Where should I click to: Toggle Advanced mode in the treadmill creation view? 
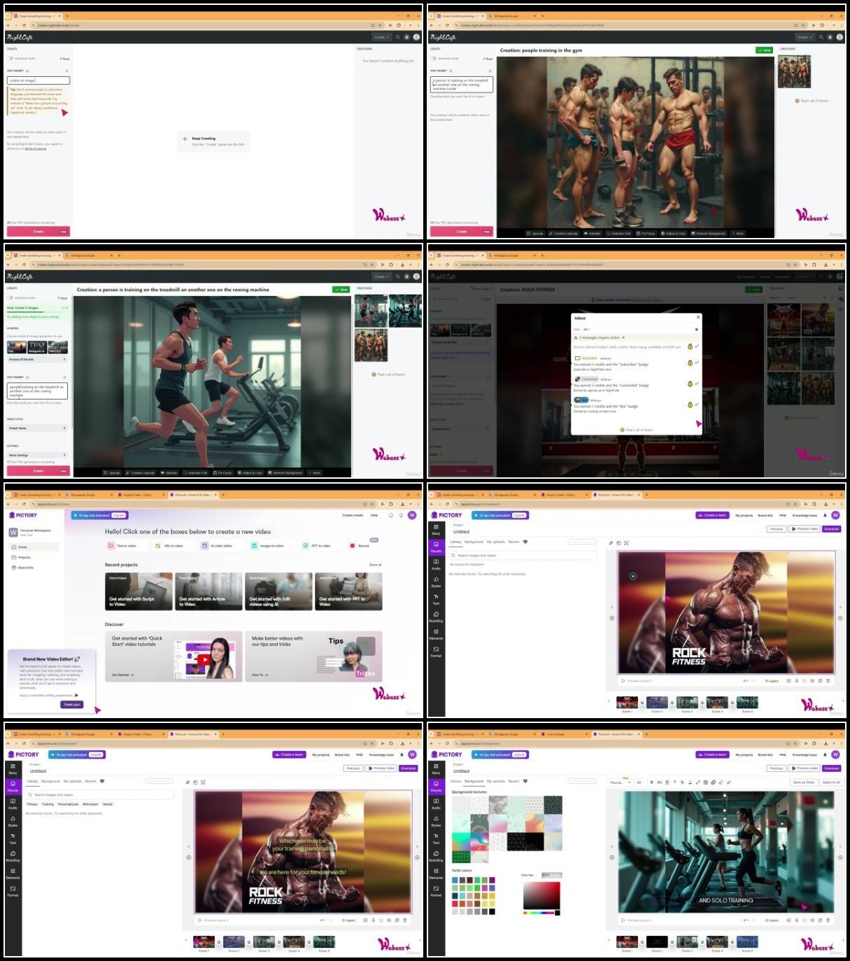tap(11, 297)
